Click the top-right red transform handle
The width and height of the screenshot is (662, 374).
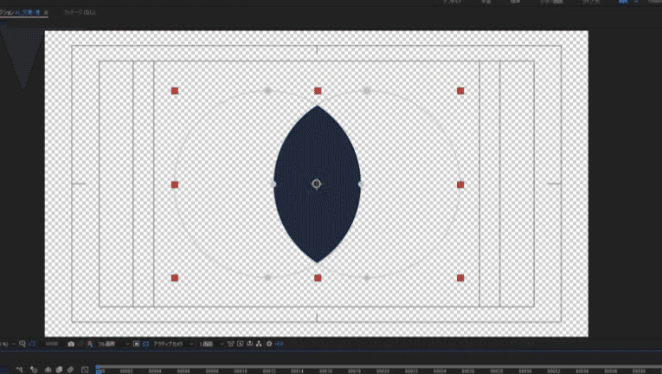point(460,91)
